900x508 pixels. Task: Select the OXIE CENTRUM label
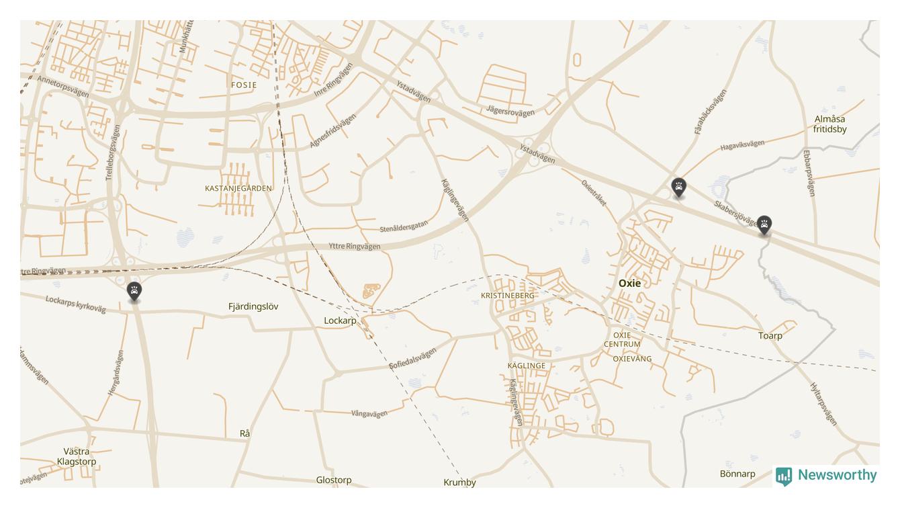coord(622,340)
